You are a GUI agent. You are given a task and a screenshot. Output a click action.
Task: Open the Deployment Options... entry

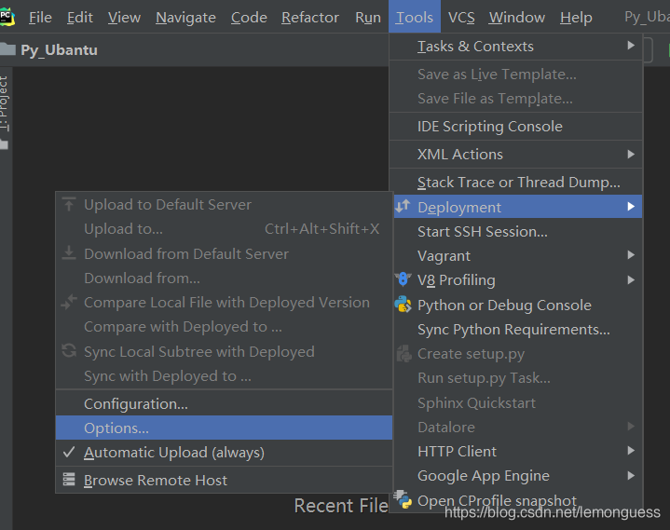point(116,428)
